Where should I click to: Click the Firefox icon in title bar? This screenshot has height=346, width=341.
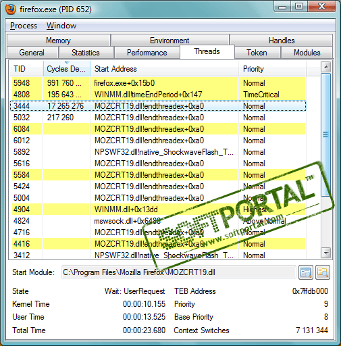[x=11, y=9]
